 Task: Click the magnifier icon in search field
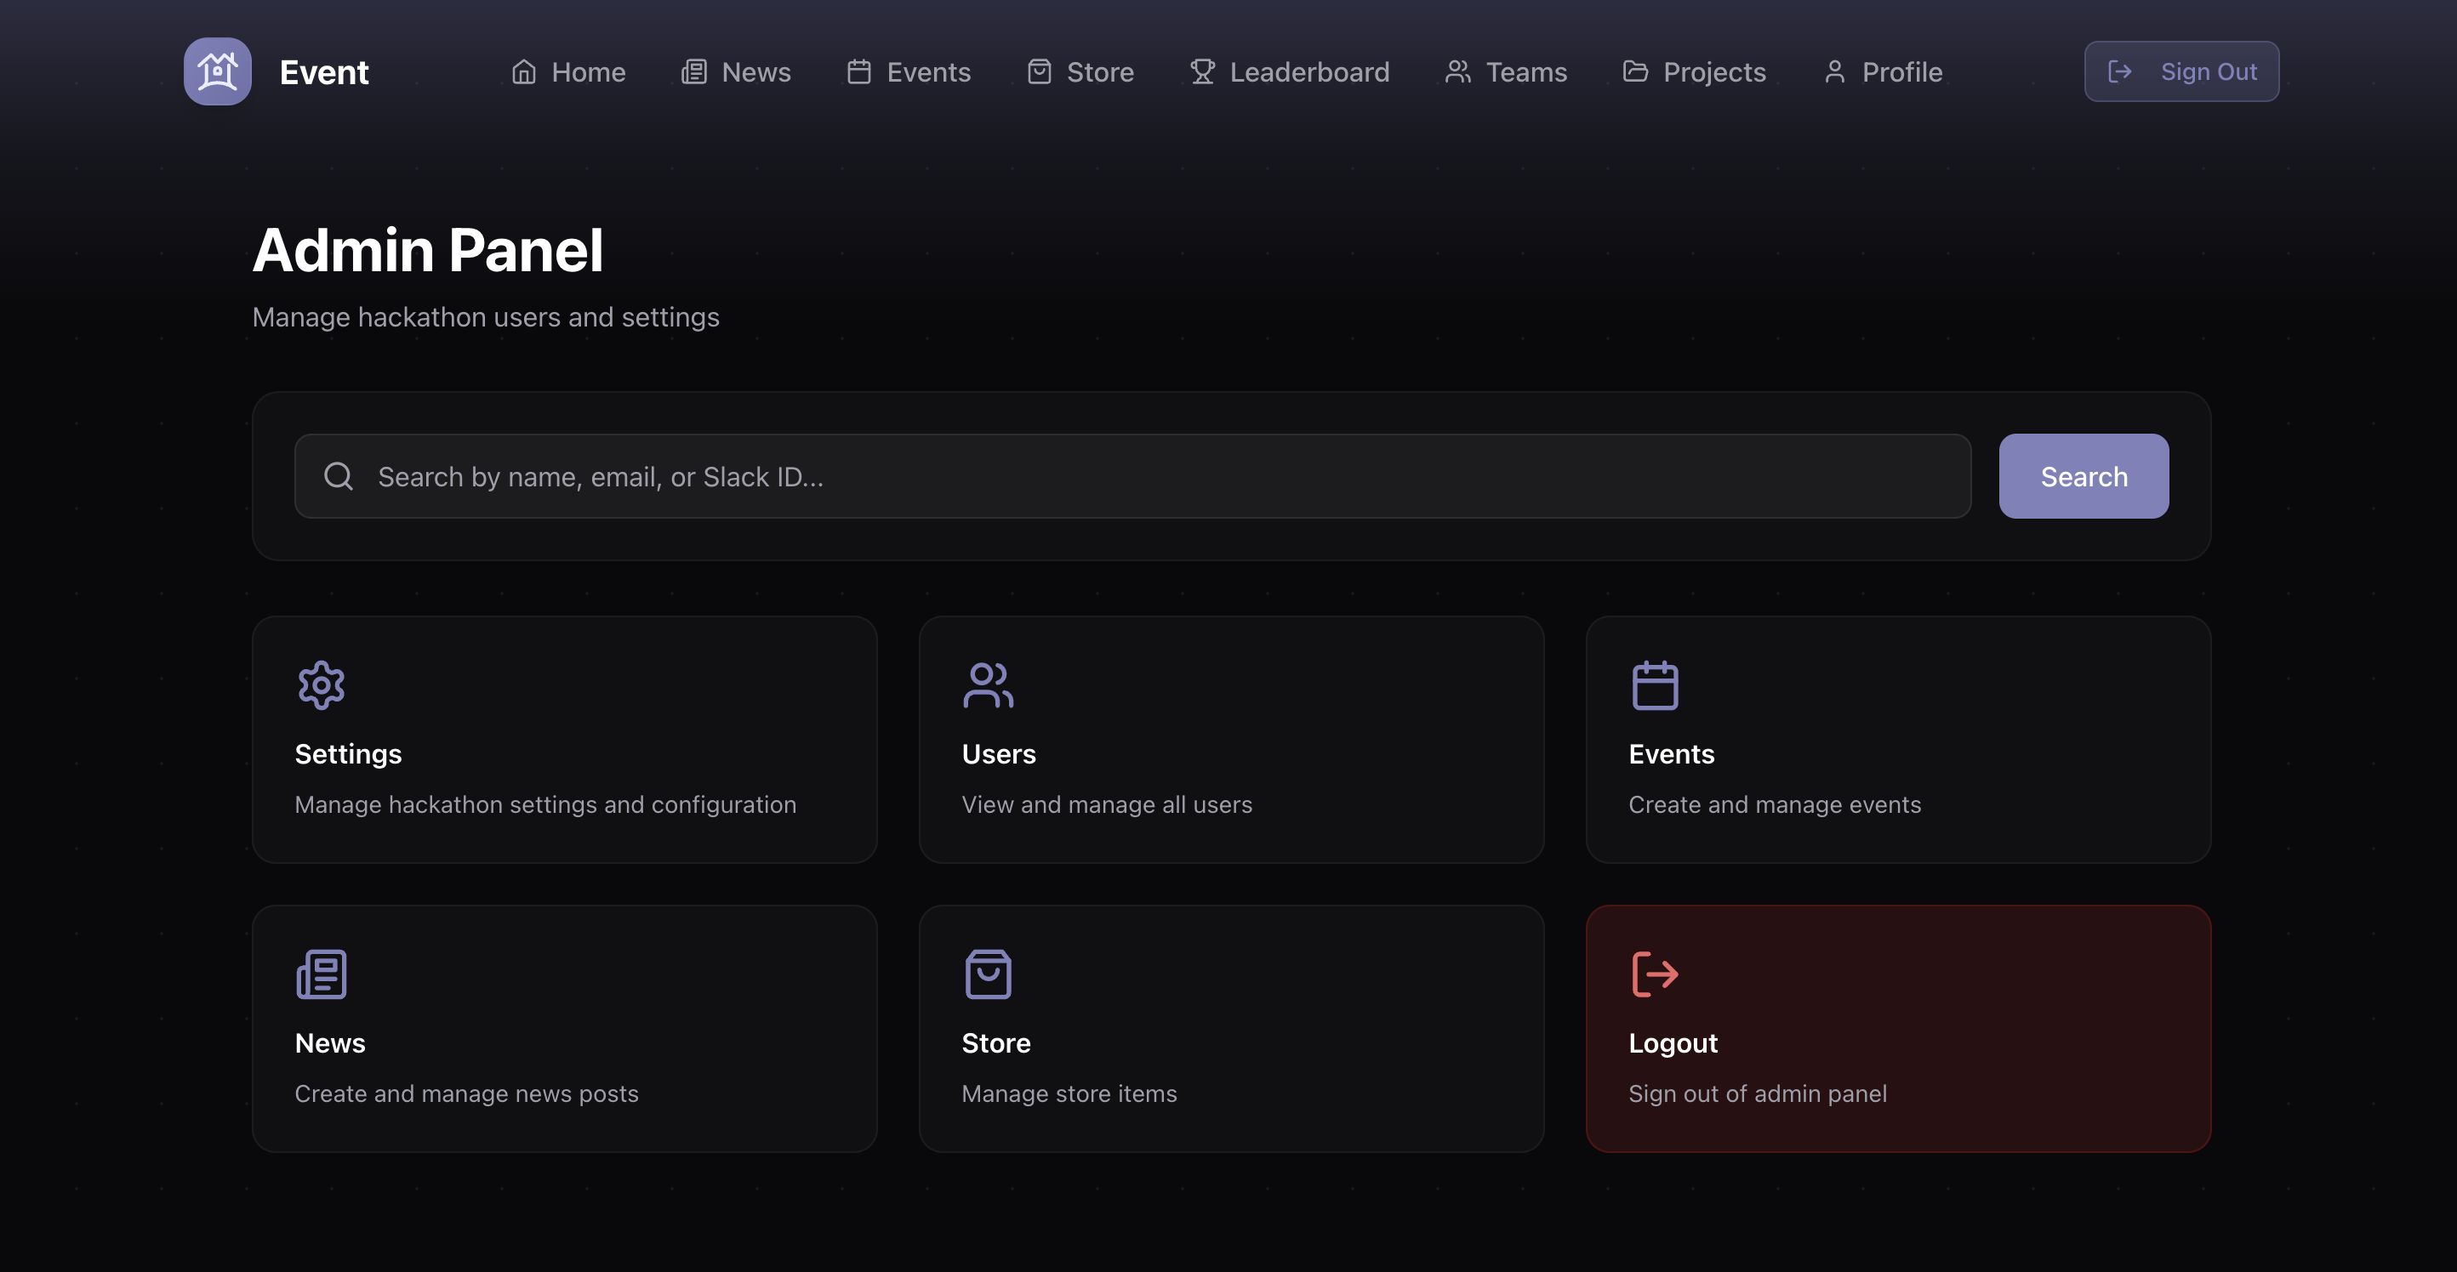(339, 476)
